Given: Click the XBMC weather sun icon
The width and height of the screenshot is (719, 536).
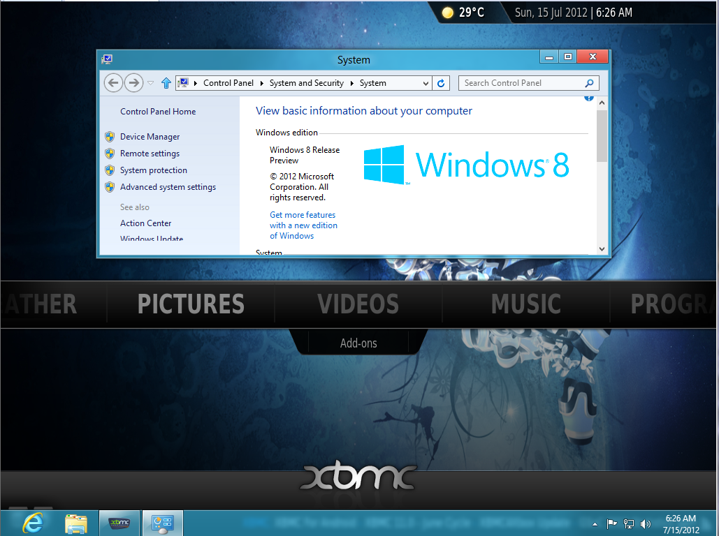Looking at the screenshot, I should [447, 13].
